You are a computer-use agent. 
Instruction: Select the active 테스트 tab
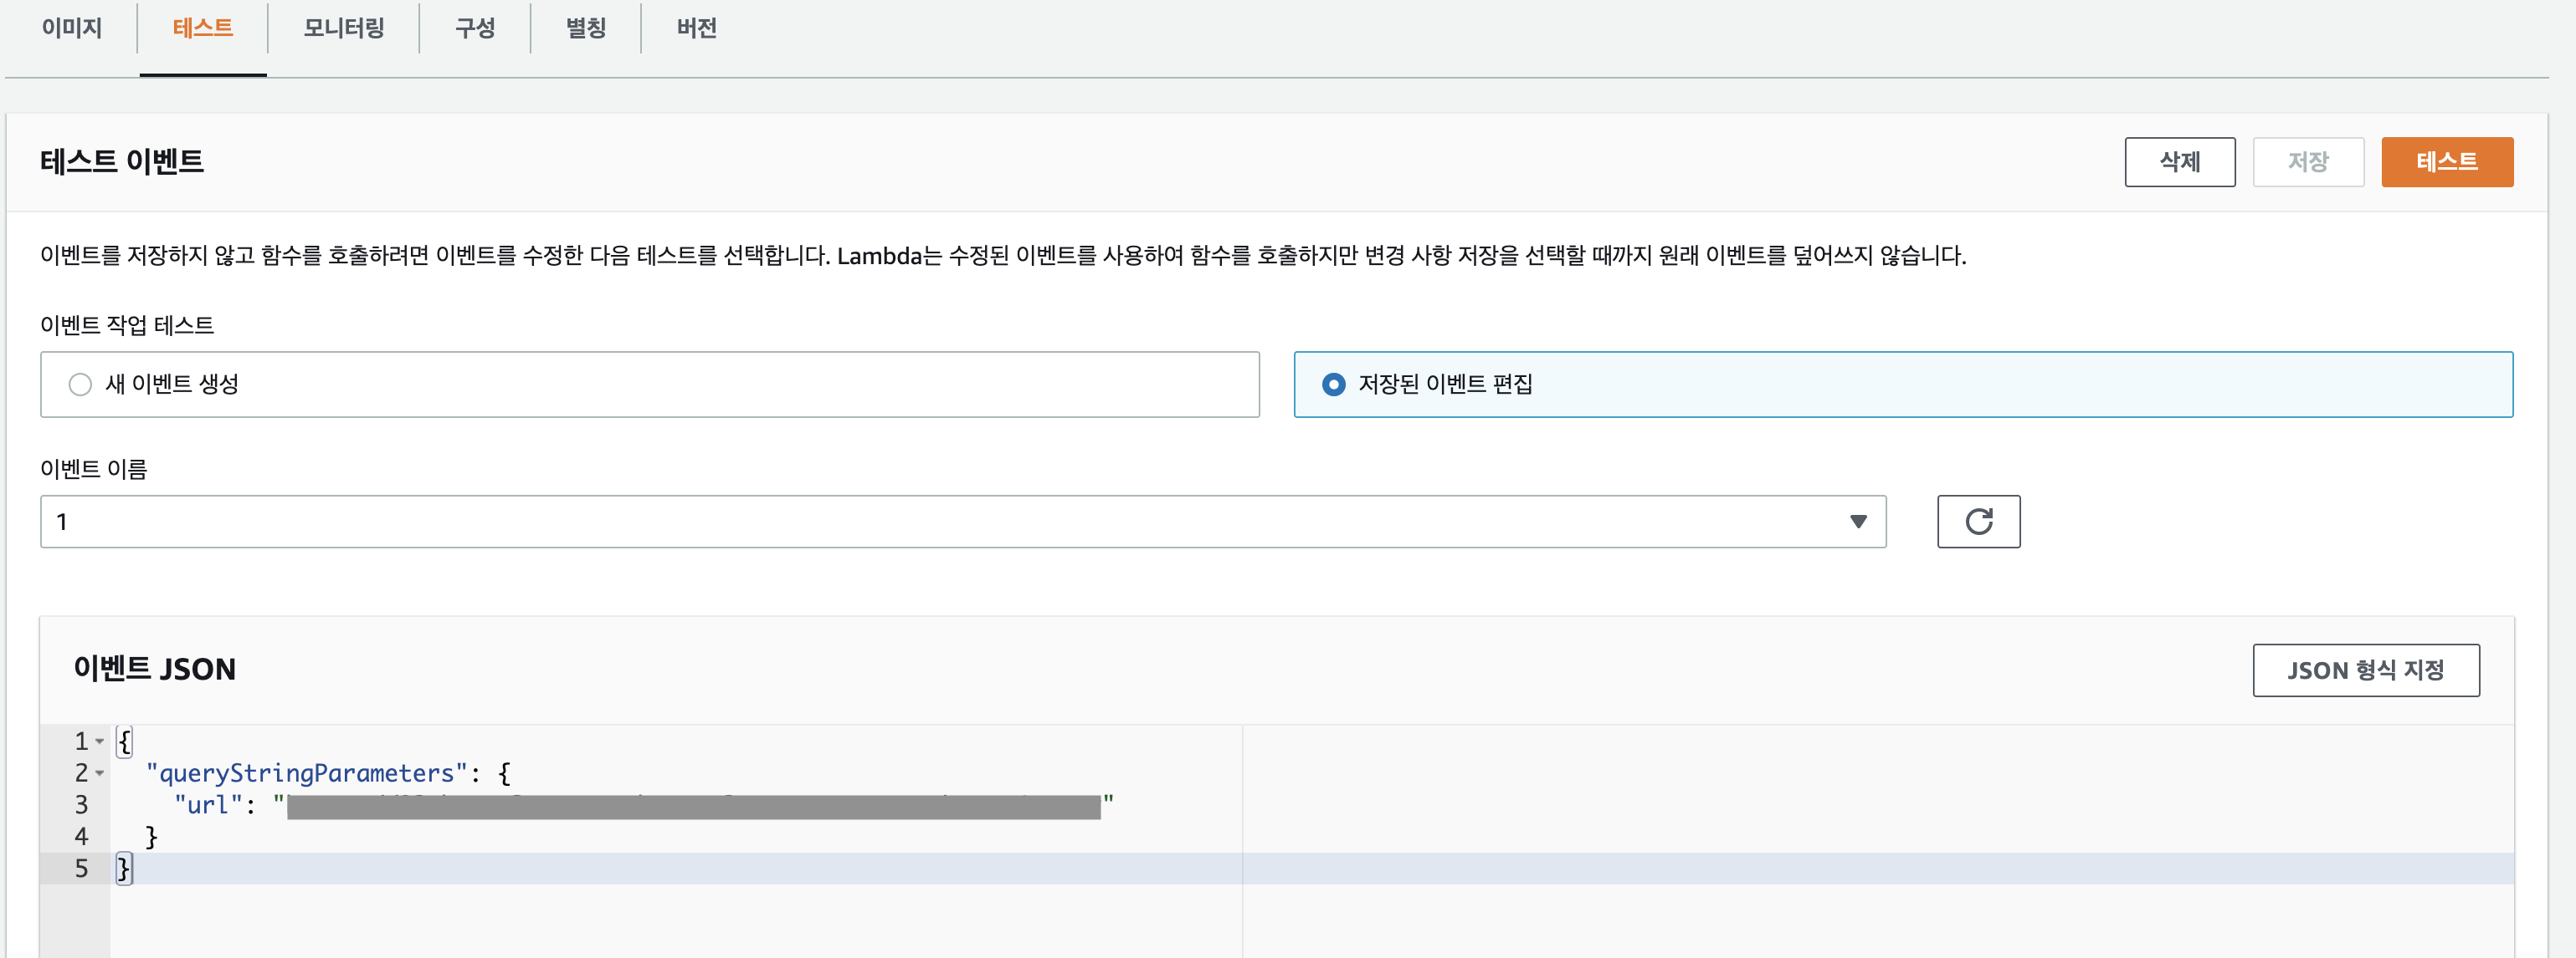(x=202, y=28)
